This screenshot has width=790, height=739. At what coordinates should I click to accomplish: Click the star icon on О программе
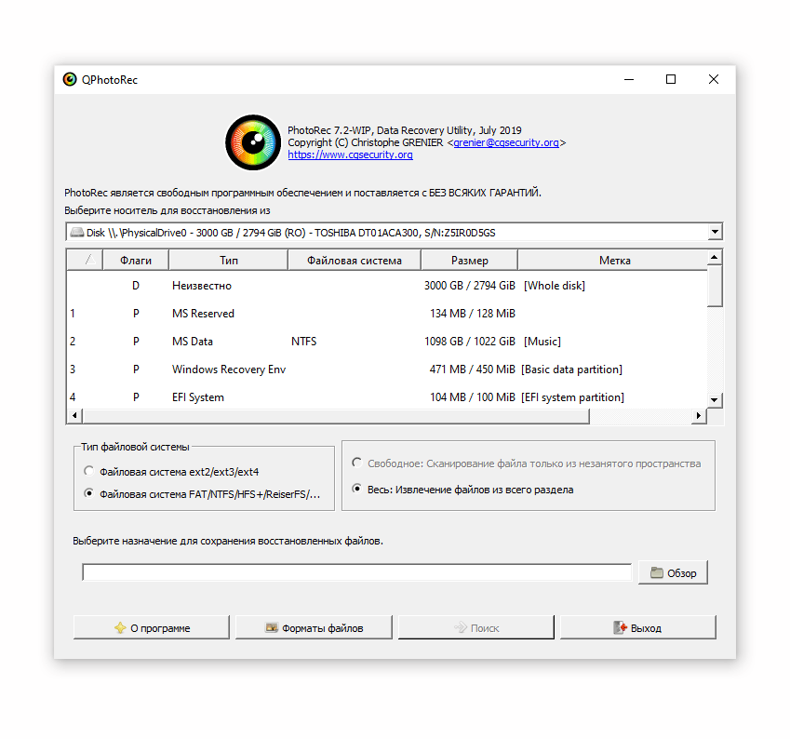point(120,628)
